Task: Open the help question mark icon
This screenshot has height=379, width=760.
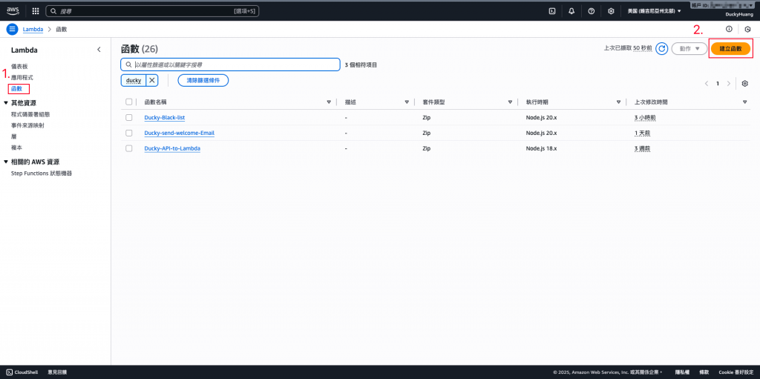Action: click(592, 10)
